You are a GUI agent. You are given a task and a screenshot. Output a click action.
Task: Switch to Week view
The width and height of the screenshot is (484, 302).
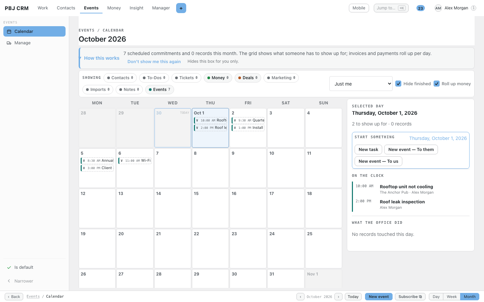[452, 297]
